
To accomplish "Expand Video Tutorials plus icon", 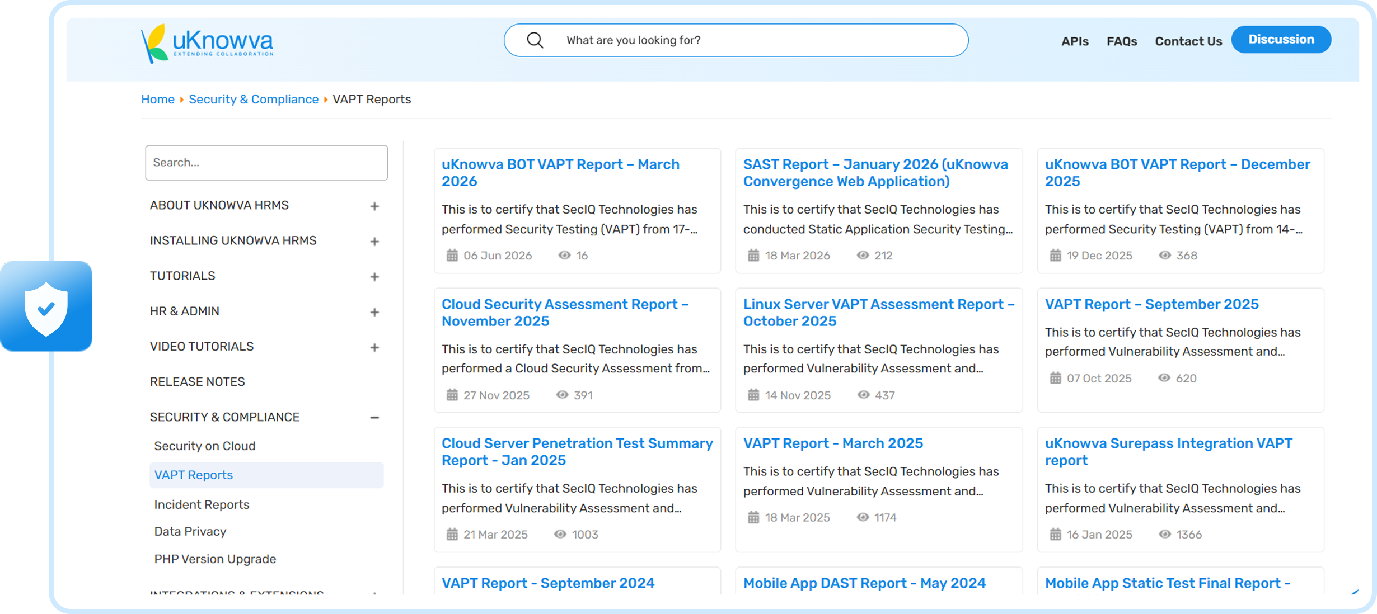I will click(374, 347).
